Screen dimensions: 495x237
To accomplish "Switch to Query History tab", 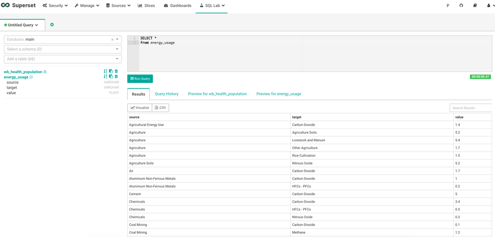I will [166, 94].
